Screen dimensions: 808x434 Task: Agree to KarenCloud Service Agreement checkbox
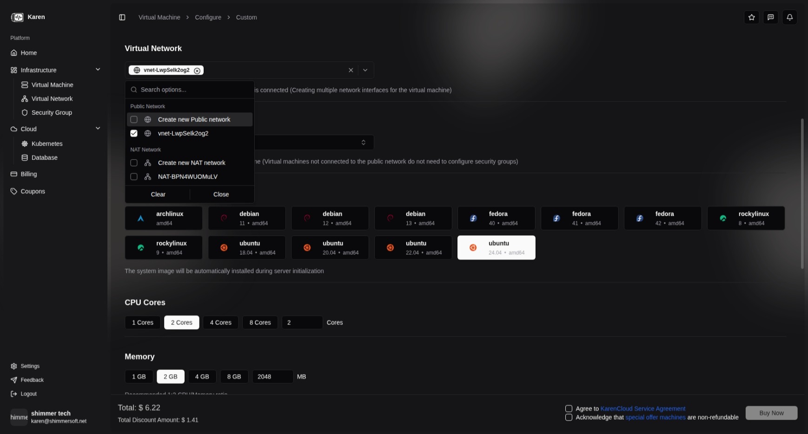(569, 408)
